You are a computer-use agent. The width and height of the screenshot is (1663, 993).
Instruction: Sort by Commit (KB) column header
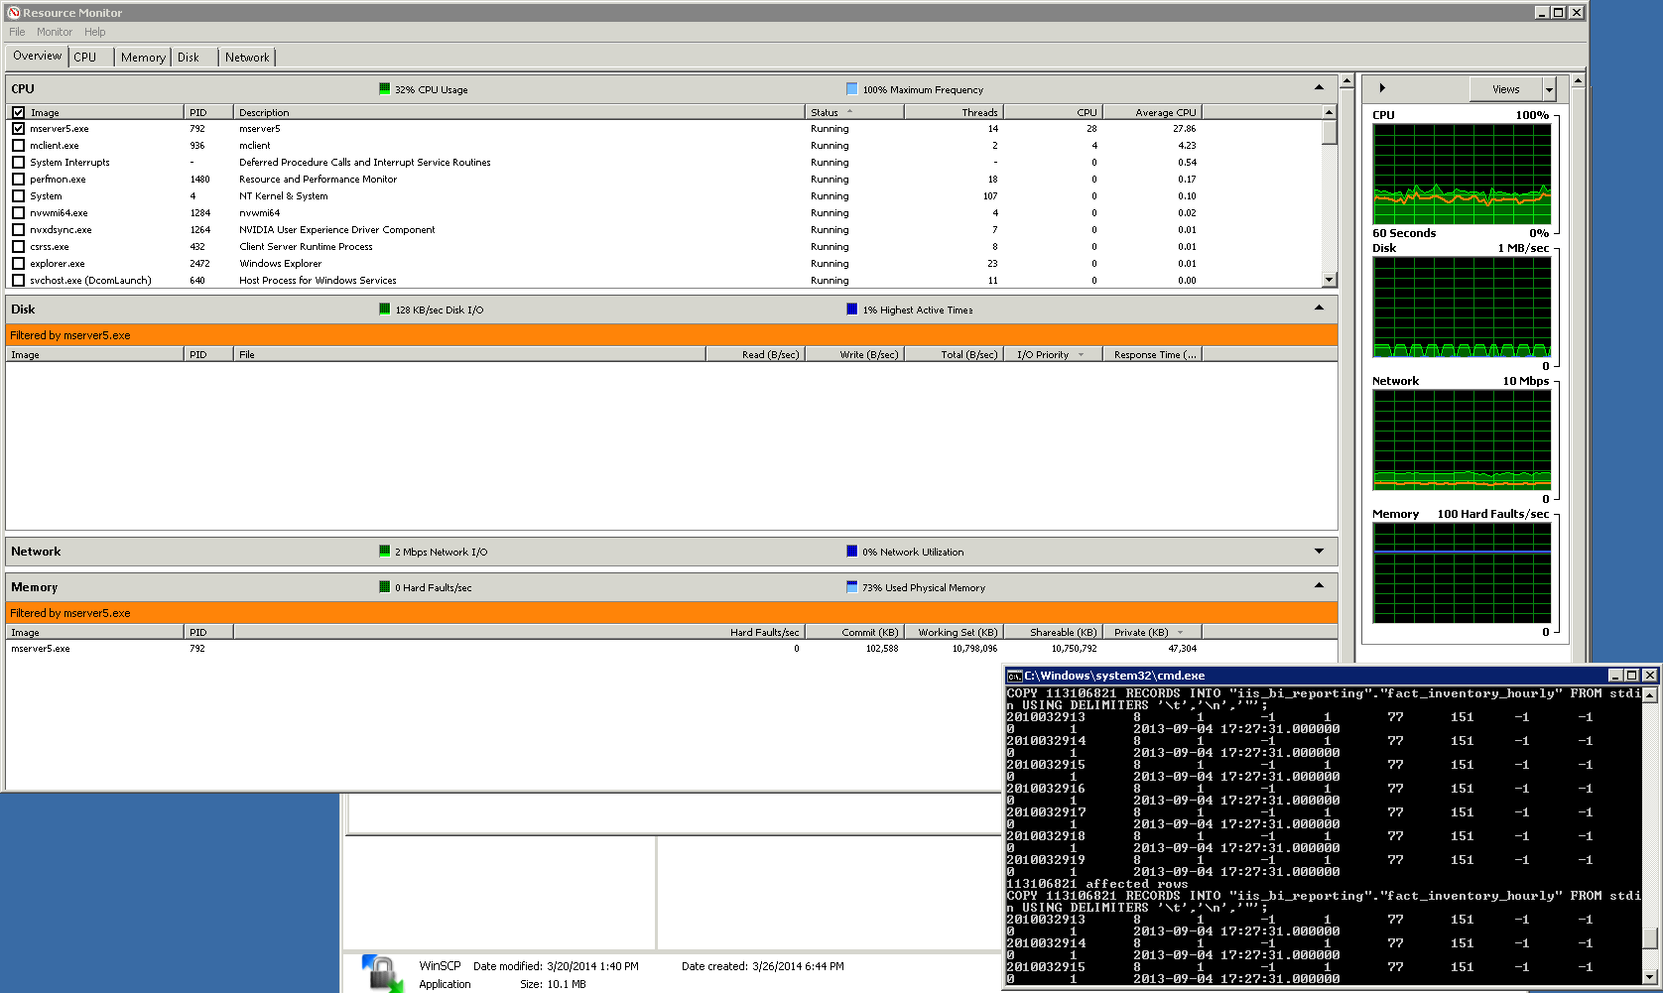[x=854, y=632]
